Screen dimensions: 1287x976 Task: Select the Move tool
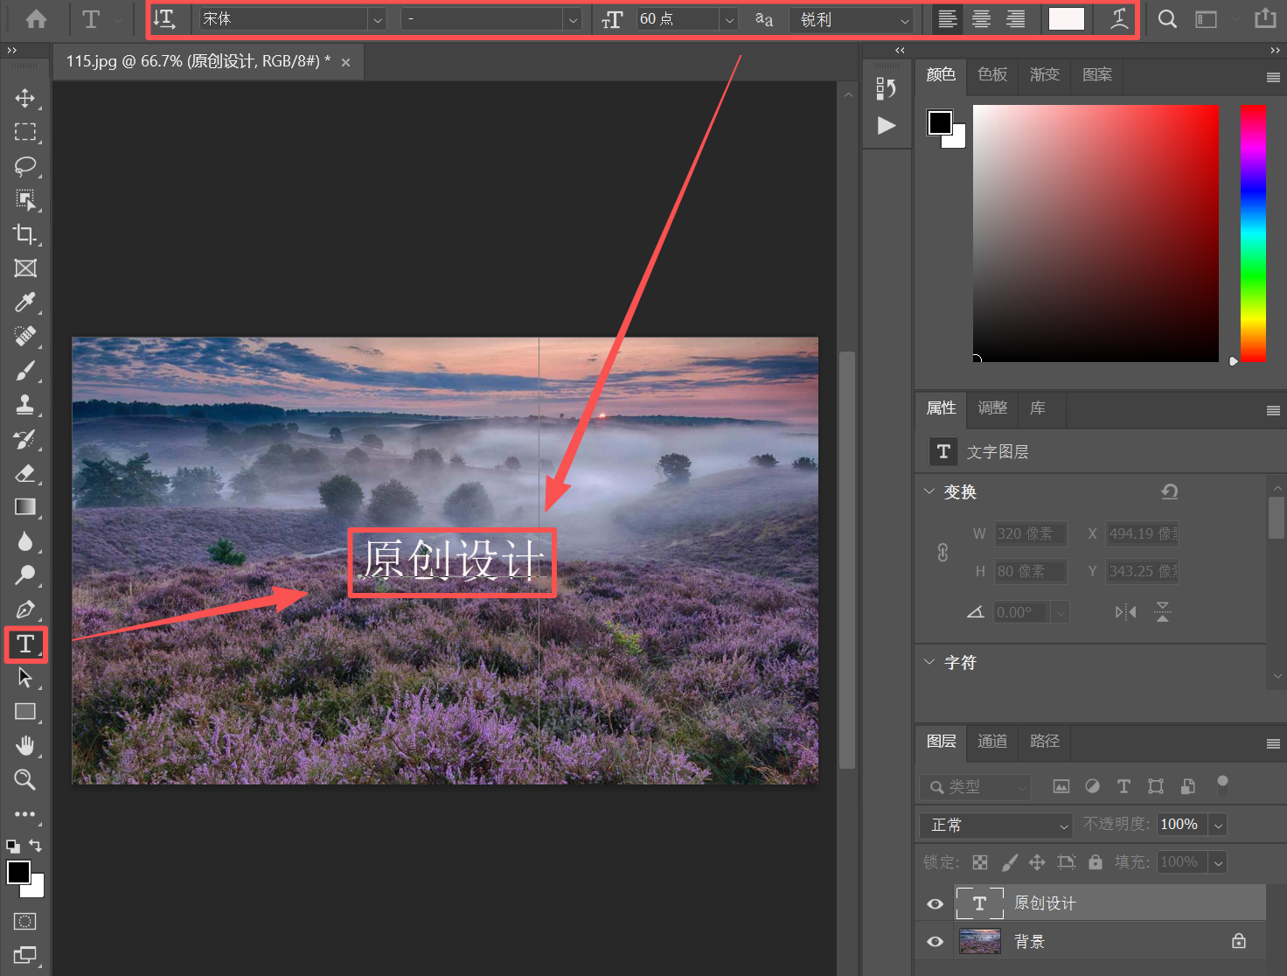pyautogui.click(x=25, y=98)
